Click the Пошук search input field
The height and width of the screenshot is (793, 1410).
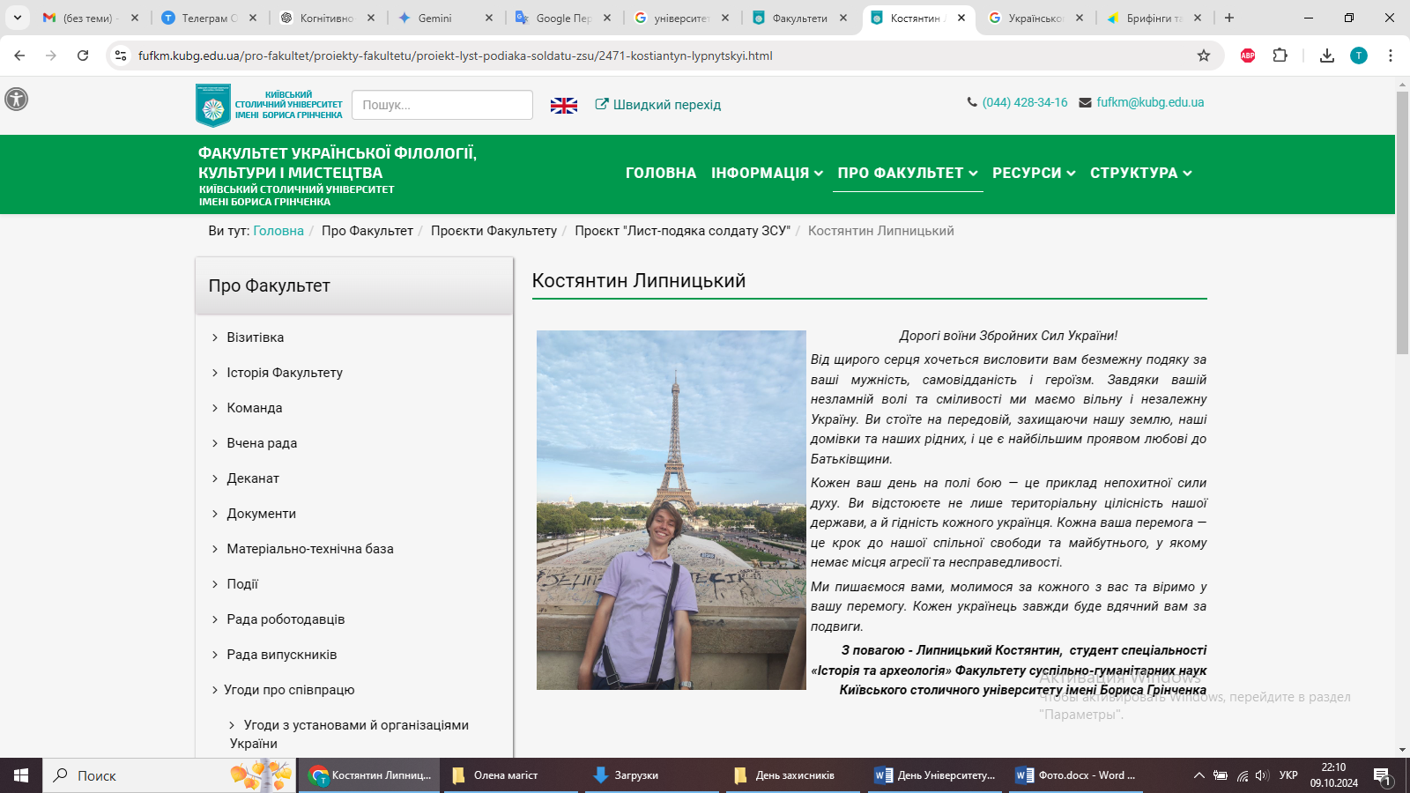click(442, 105)
